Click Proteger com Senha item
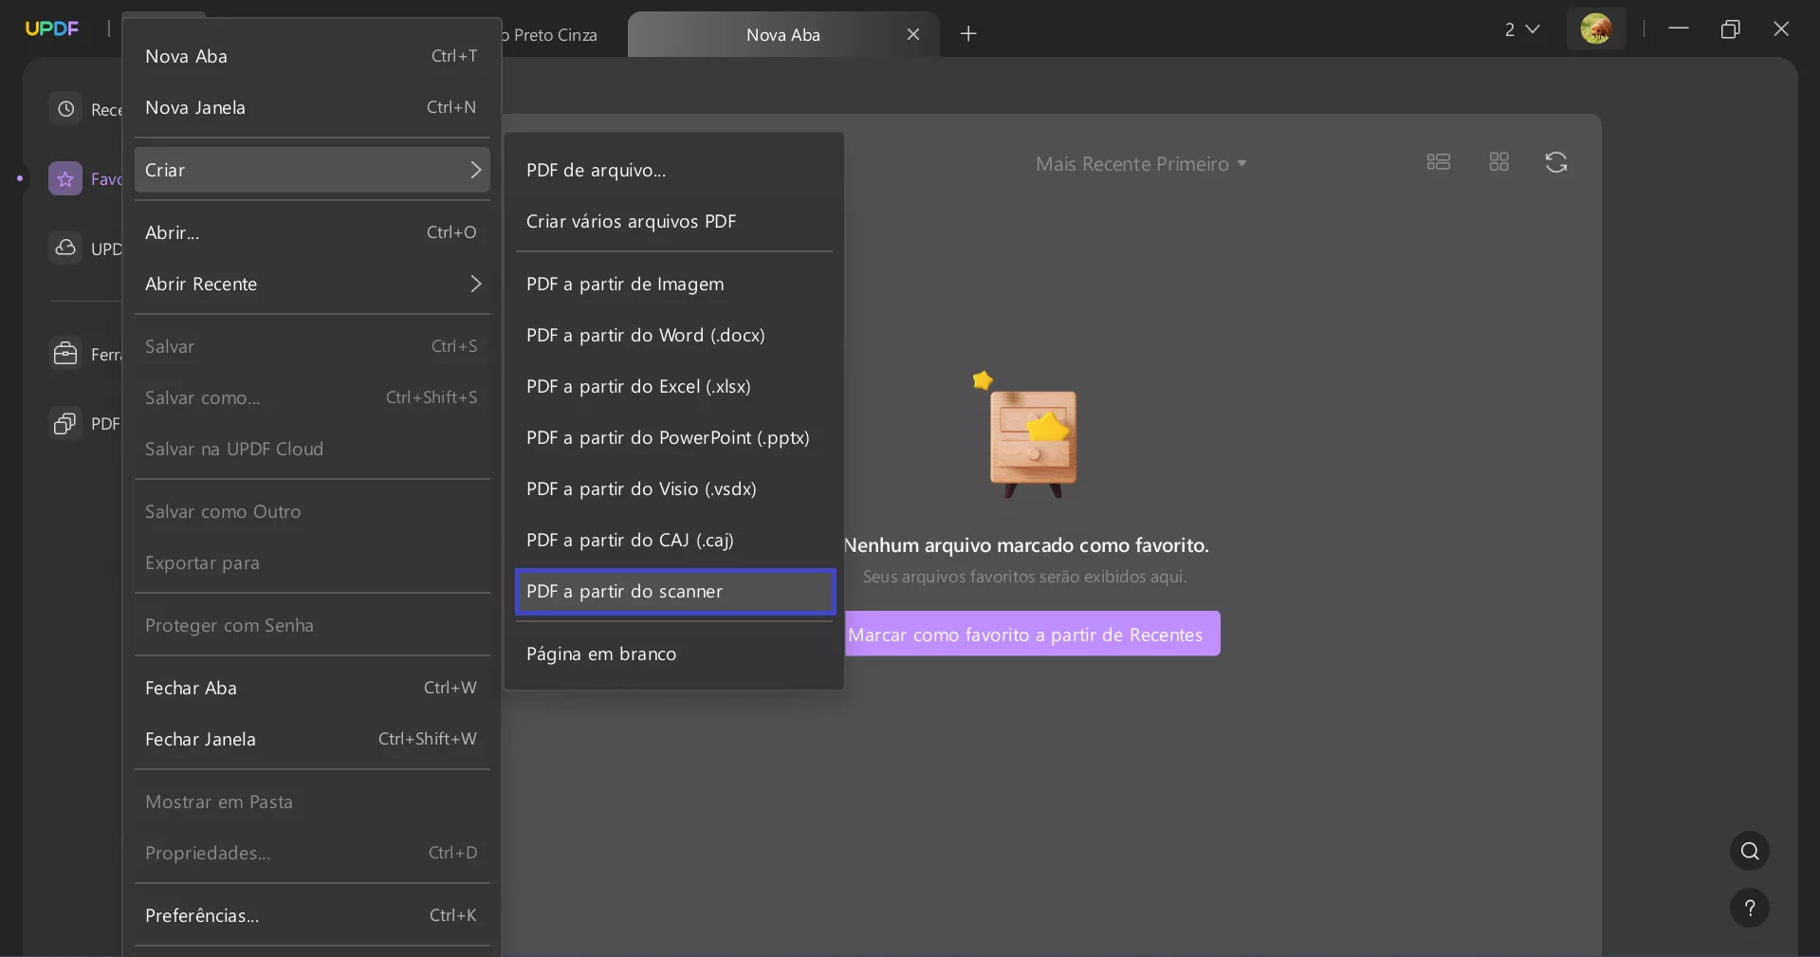Viewport: 1820px width, 957px height. (x=312, y=625)
